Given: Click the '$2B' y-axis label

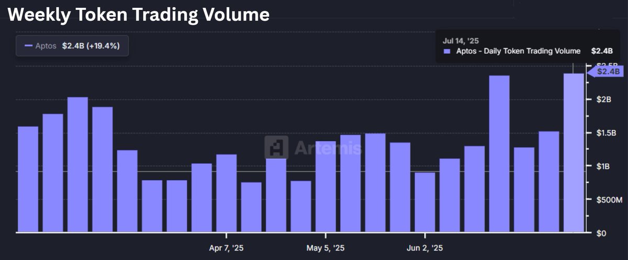Looking at the screenshot, I should (x=604, y=99).
